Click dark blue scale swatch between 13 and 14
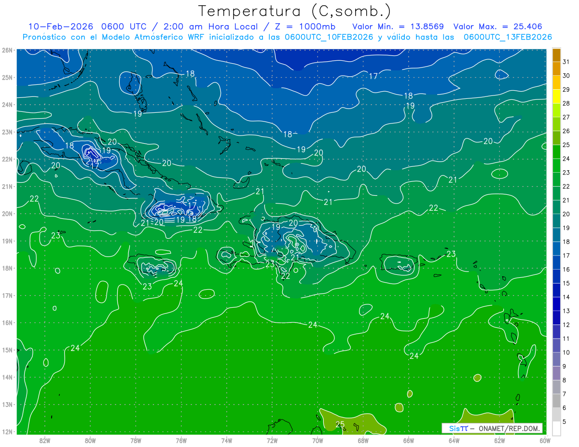Screen dimensions: 579x447 pos(557,304)
